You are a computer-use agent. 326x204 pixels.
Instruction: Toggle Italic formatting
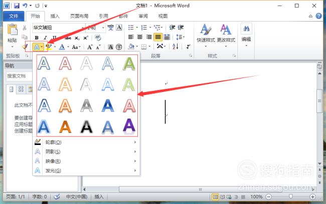[x=45, y=37]
